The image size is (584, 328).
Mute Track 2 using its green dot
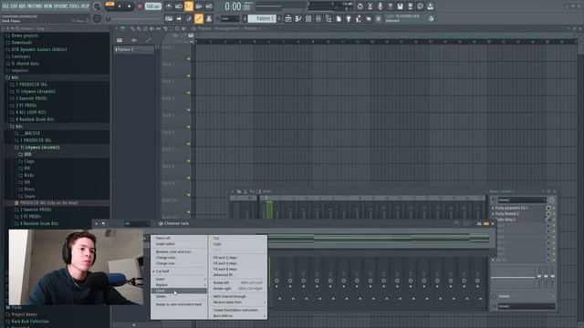point(189,77)
